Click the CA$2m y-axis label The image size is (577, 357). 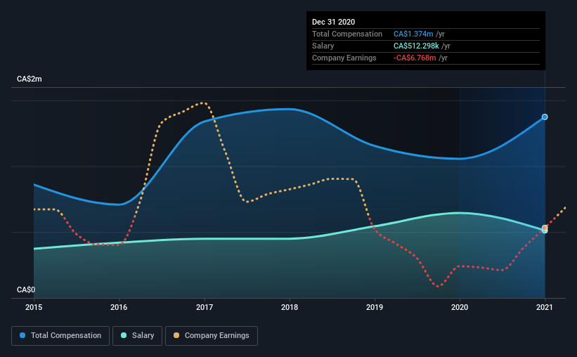[x=30, y=79]
